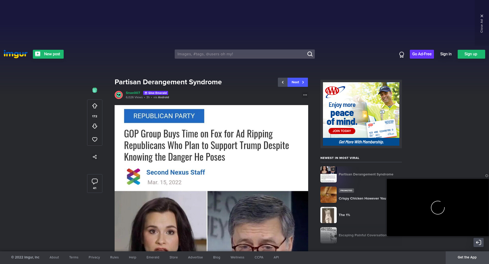Click the search magnifier icon
Screen dimensions: 489x264
(310, 54)
